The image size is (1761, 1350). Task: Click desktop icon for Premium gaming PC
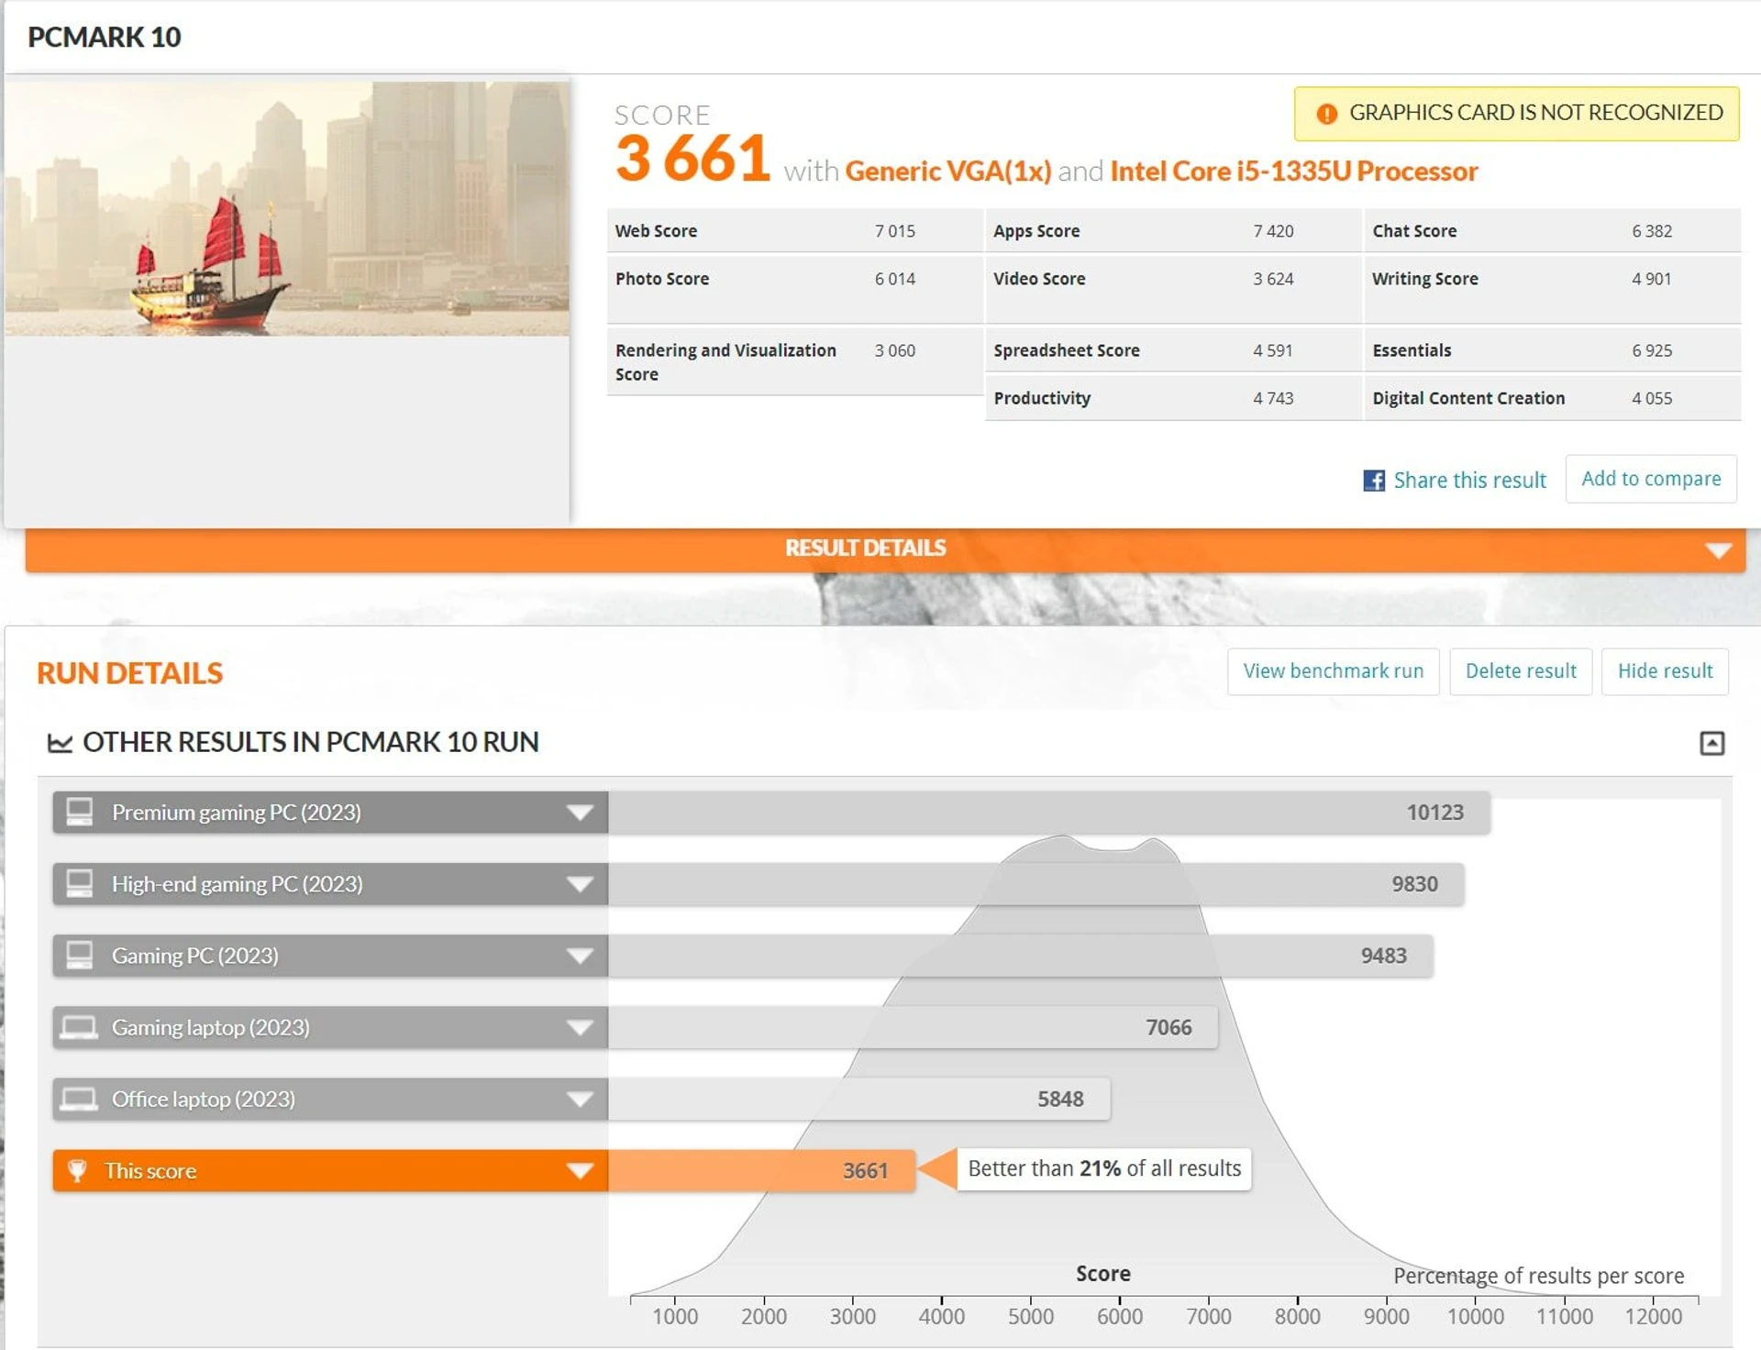pyautogui.click(x=80, y=812)
